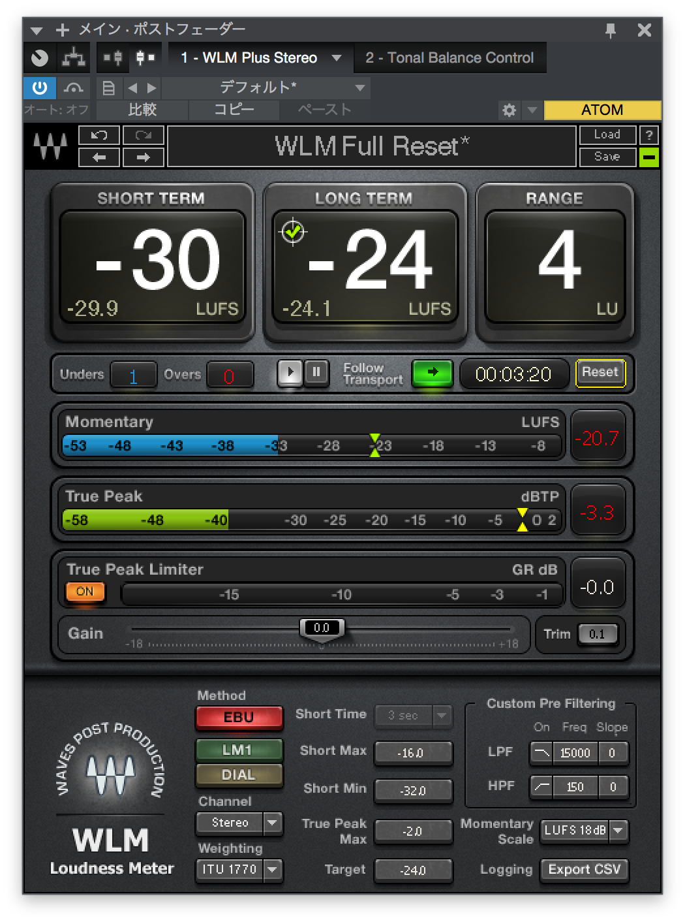Click the Waves logo icon in the toolbar

click(x=50, y=146)
